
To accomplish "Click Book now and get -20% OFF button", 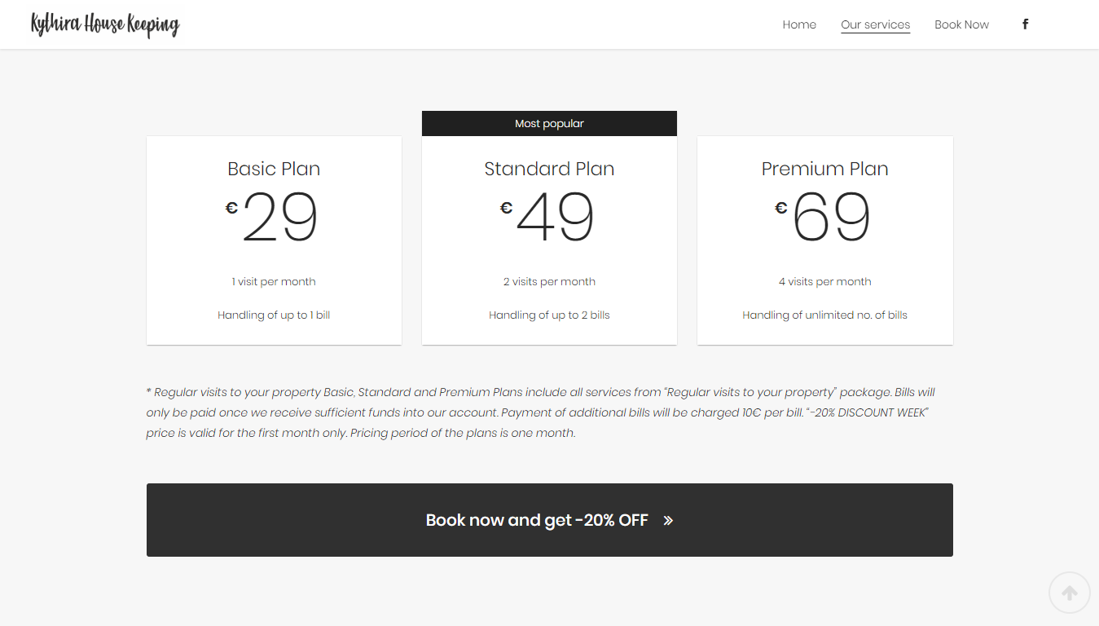I will pos(549,520).
